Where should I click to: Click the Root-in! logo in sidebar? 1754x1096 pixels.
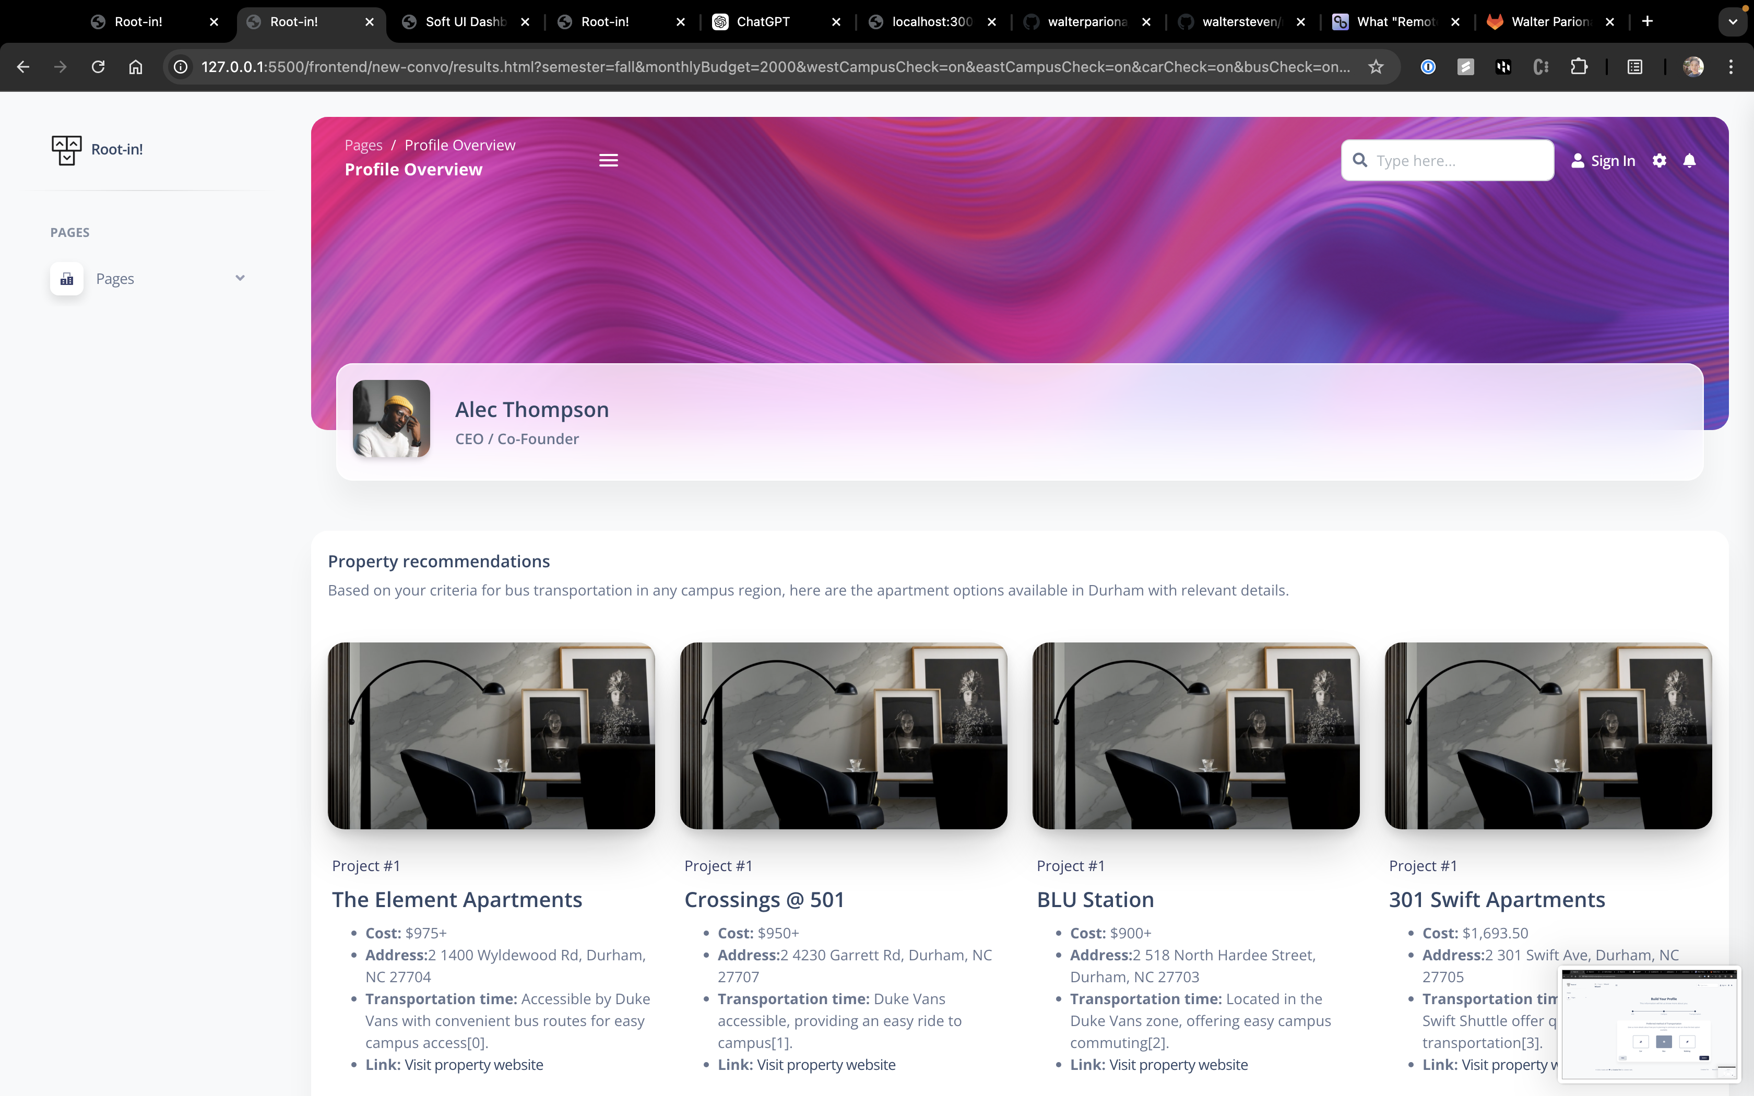click(97, 149)
